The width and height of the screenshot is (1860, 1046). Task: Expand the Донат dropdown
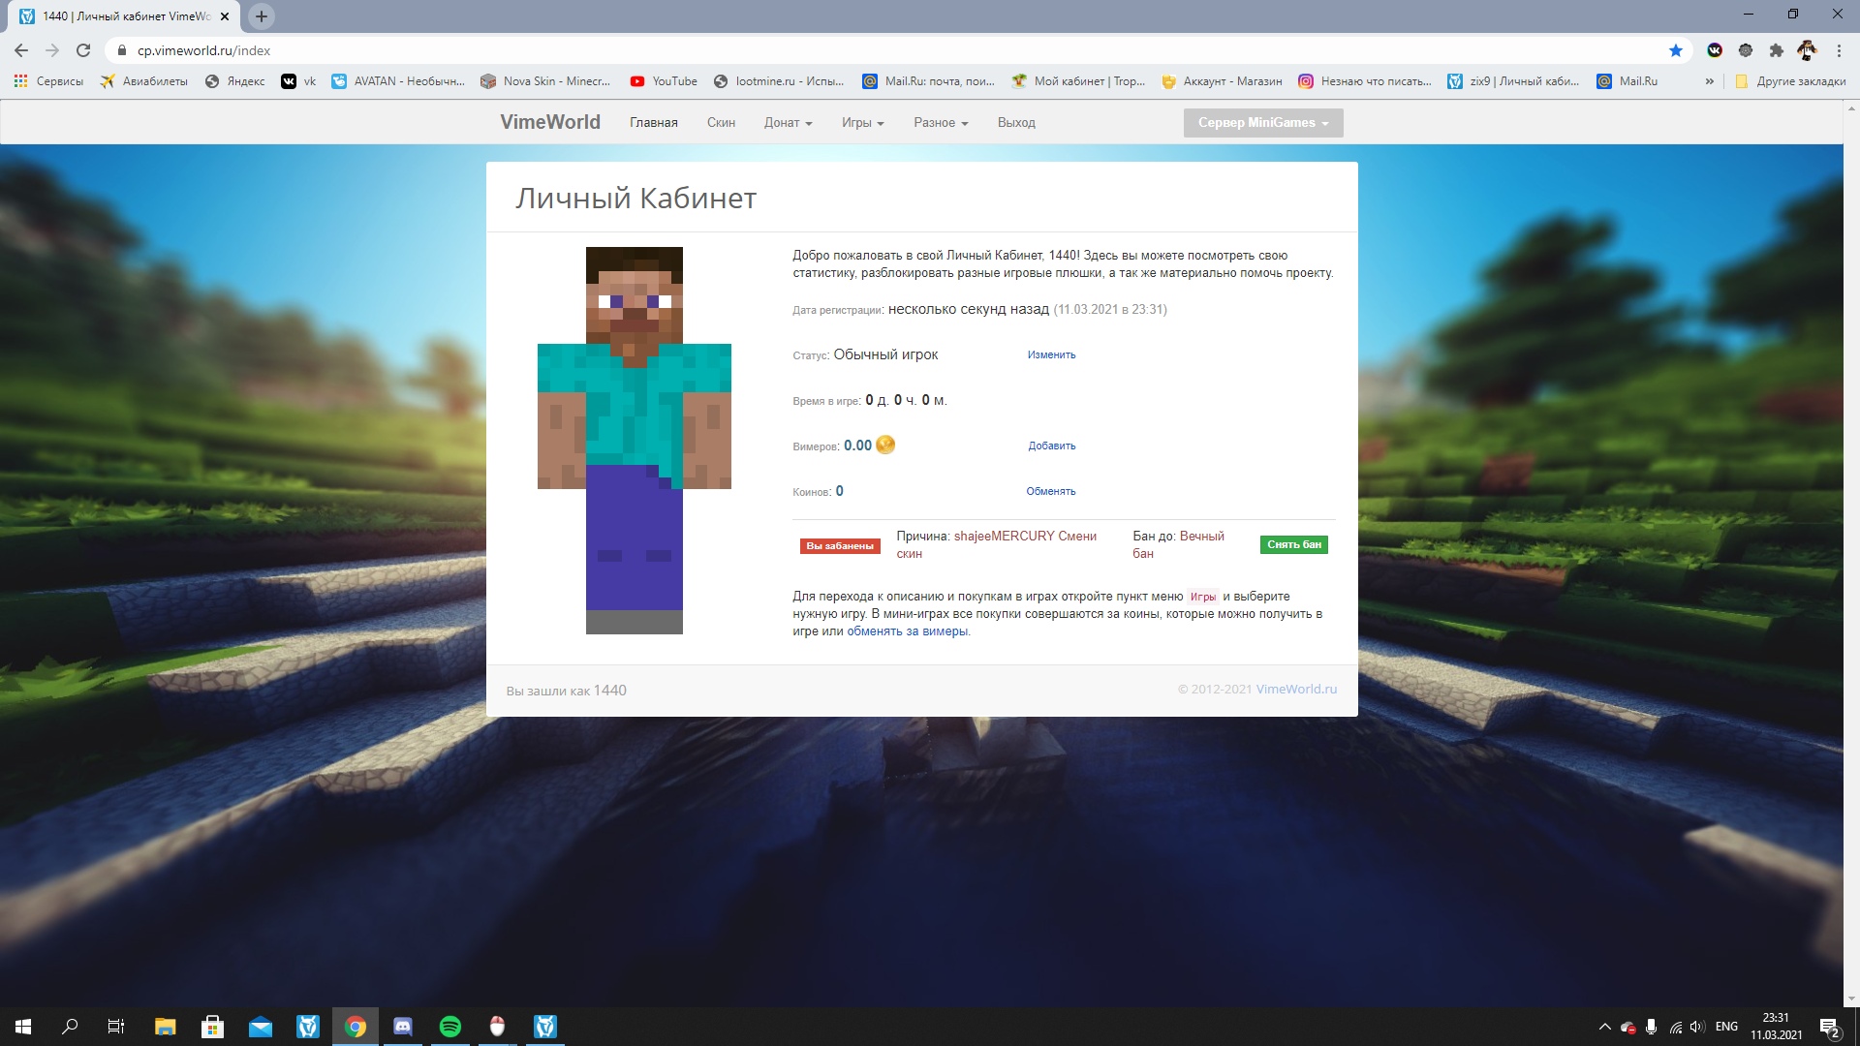pos(788,123)
